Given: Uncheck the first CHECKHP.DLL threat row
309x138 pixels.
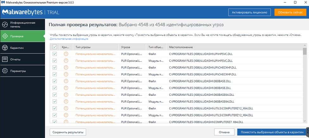Looking at the screenshot, I should 55,67.
